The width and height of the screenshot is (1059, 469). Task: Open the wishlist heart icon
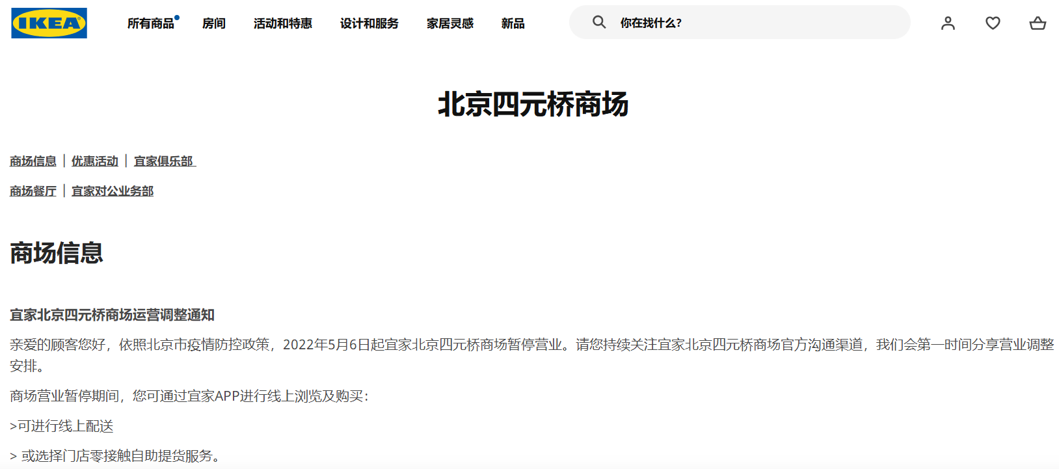click(x=993, y=23)
